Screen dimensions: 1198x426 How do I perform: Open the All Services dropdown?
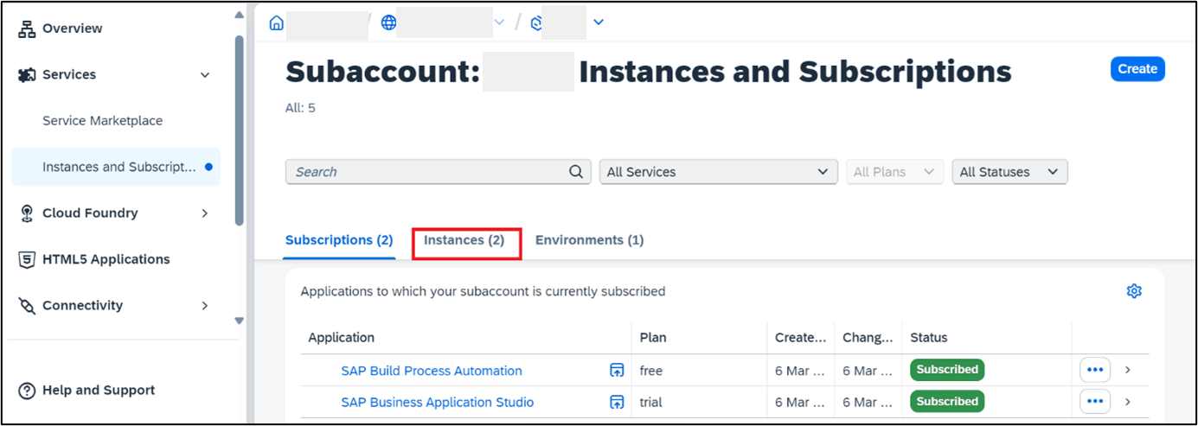click(x=719, y=172)
